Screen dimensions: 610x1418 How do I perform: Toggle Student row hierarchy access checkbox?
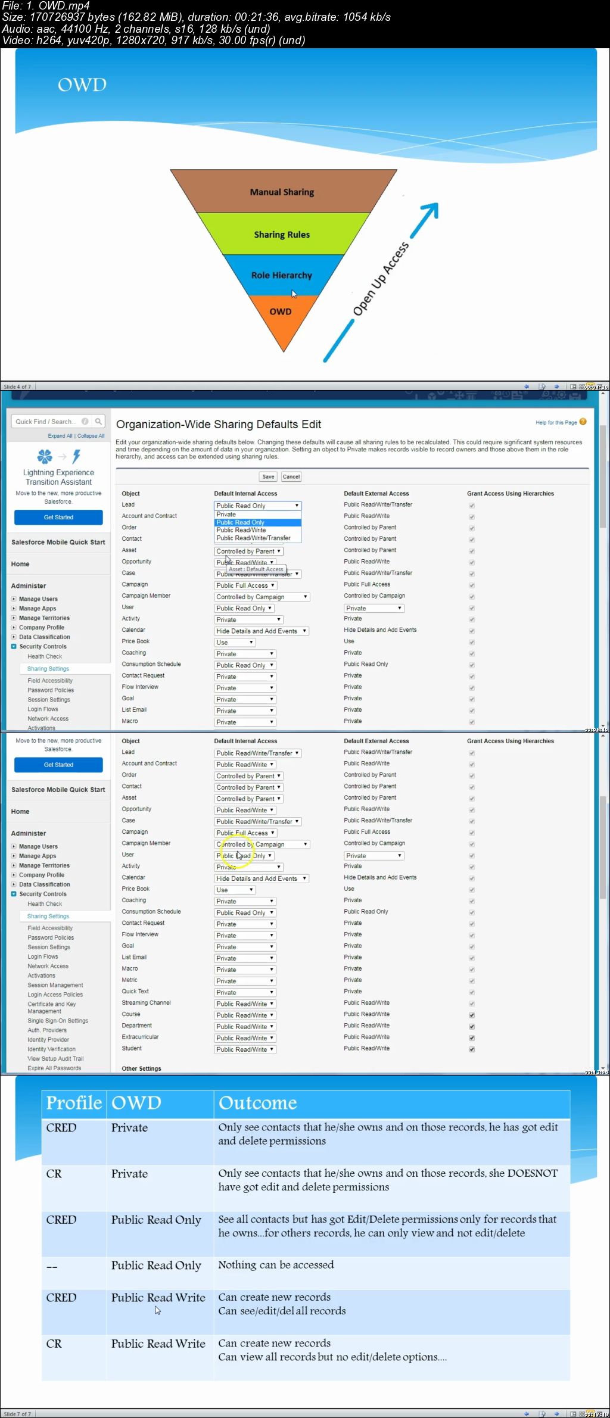click(x=472, y=1049)
